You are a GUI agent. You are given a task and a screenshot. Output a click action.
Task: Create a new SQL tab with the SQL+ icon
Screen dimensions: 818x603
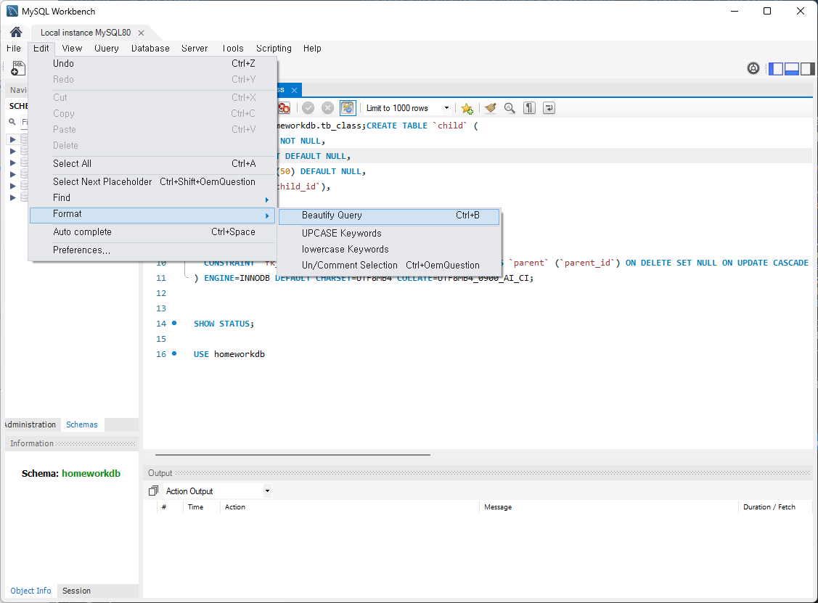[17, 68]
